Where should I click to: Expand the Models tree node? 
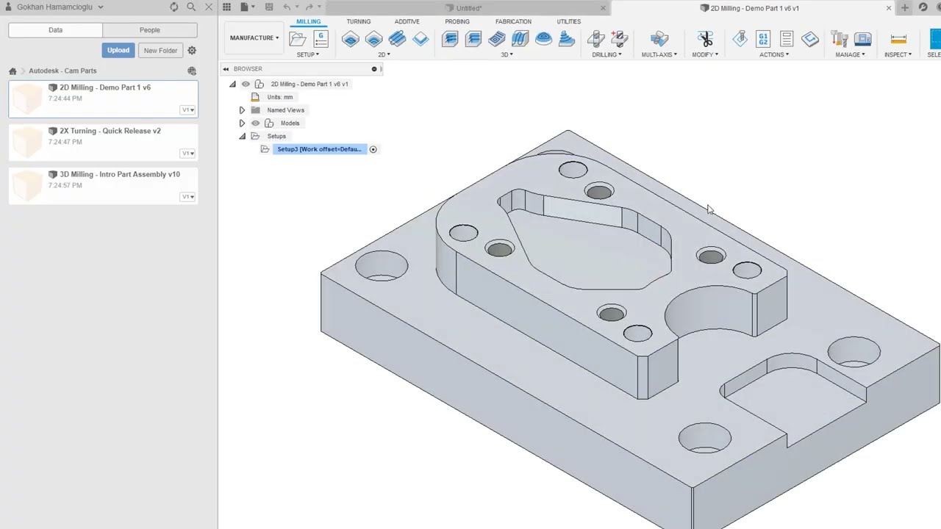[x=242, y=123]
